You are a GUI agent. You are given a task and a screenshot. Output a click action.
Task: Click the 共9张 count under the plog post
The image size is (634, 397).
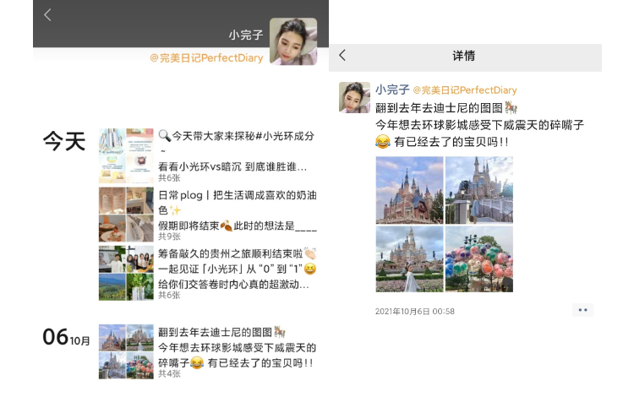169,237
